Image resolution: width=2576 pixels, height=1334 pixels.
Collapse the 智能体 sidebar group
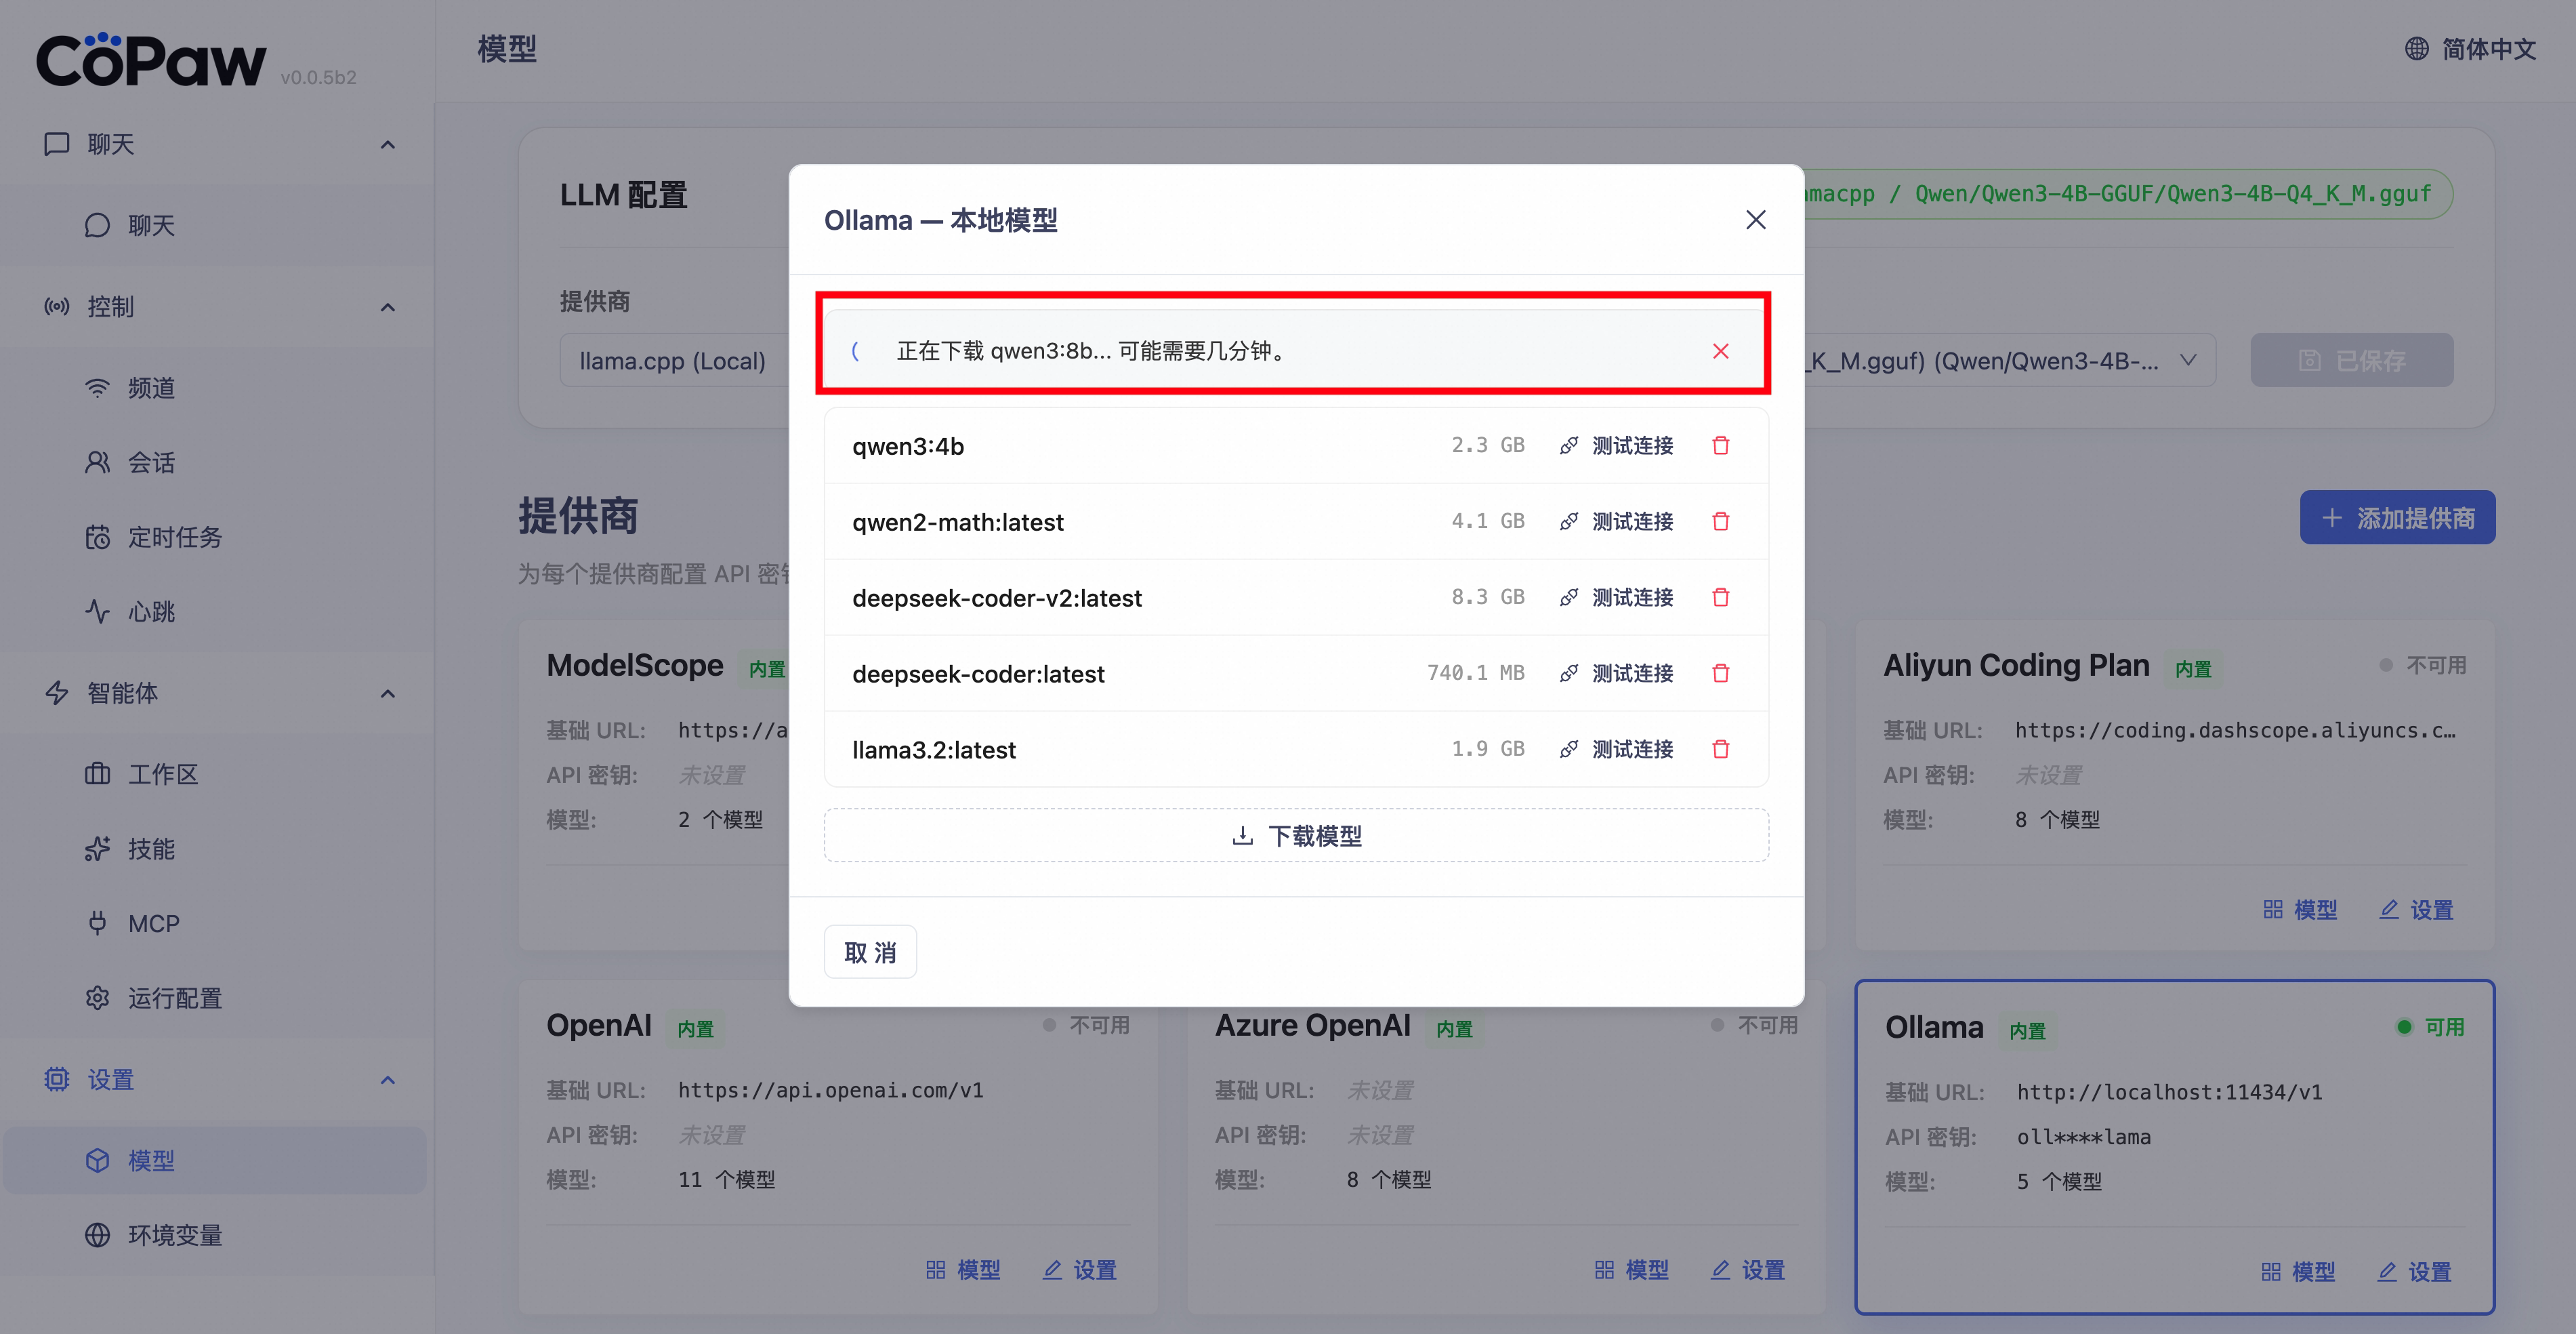tap(388, 693)
